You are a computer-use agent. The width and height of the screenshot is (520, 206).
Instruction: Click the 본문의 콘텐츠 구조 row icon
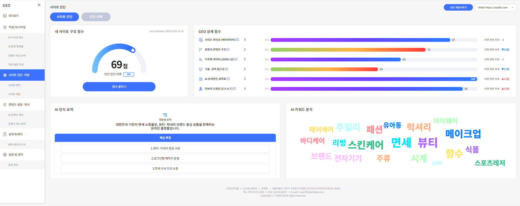(x=201, y=50)
